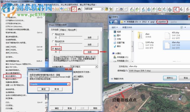This screenshot has height=112, width=190.
Task: Click 新建文件夹 in Save As toolbar
Action: coord(127,28)
